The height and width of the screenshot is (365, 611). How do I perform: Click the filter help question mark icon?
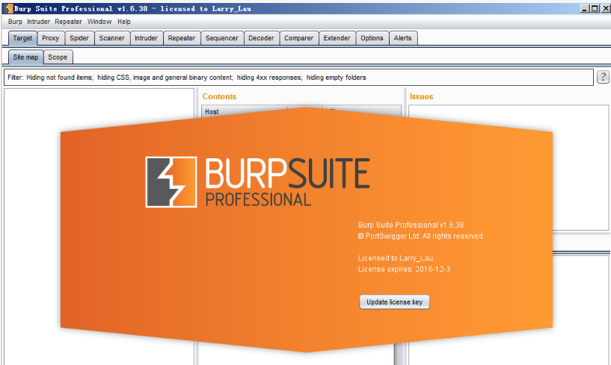click(x=603, y=77)
